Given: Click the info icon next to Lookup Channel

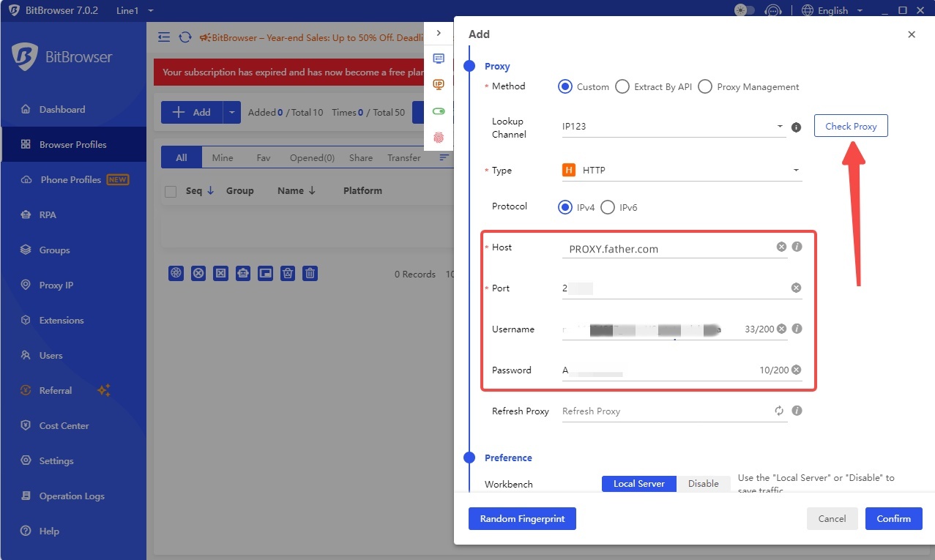Looking at the screenshot, I should [x=797, y=127].
